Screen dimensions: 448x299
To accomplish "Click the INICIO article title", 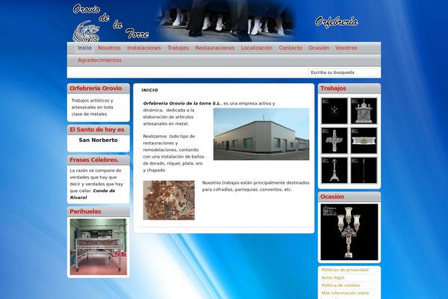I will tap(150, 90).
